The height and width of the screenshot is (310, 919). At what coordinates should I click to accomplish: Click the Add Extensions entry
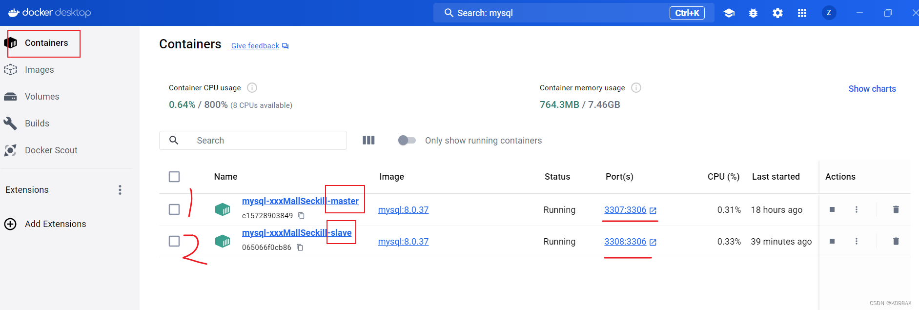45,224
